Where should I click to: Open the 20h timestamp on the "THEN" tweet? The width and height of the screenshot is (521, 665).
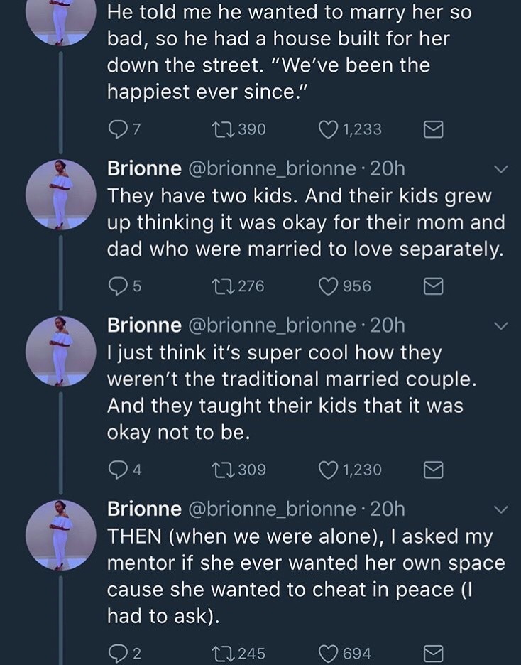coord(388,509)
